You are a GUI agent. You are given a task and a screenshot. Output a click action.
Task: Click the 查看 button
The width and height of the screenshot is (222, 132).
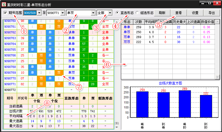tap(178, 13)
